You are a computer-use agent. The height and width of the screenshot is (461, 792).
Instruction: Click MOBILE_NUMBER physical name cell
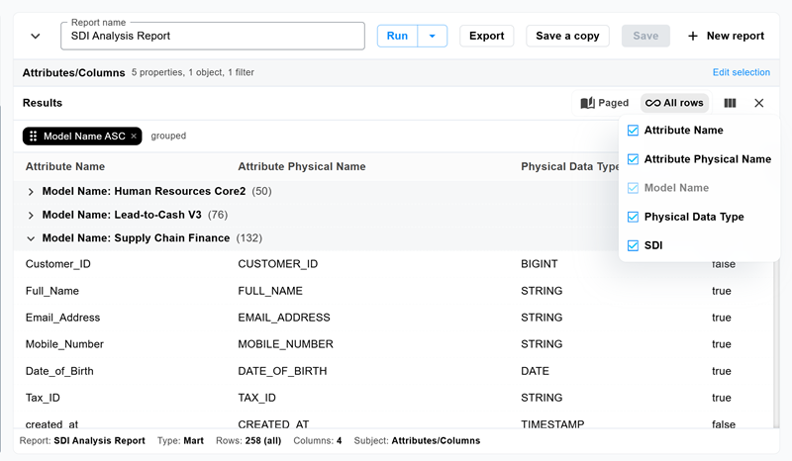click(285, 344)
